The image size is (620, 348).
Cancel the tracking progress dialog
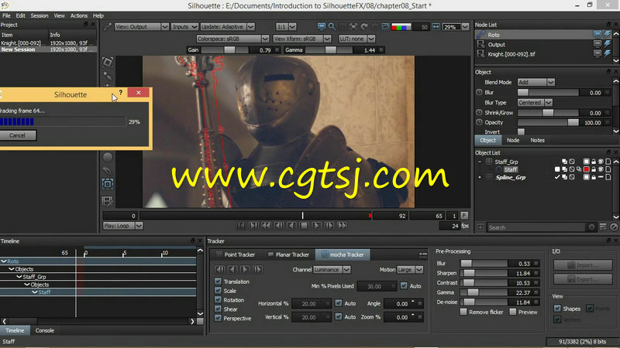(17, 135)
